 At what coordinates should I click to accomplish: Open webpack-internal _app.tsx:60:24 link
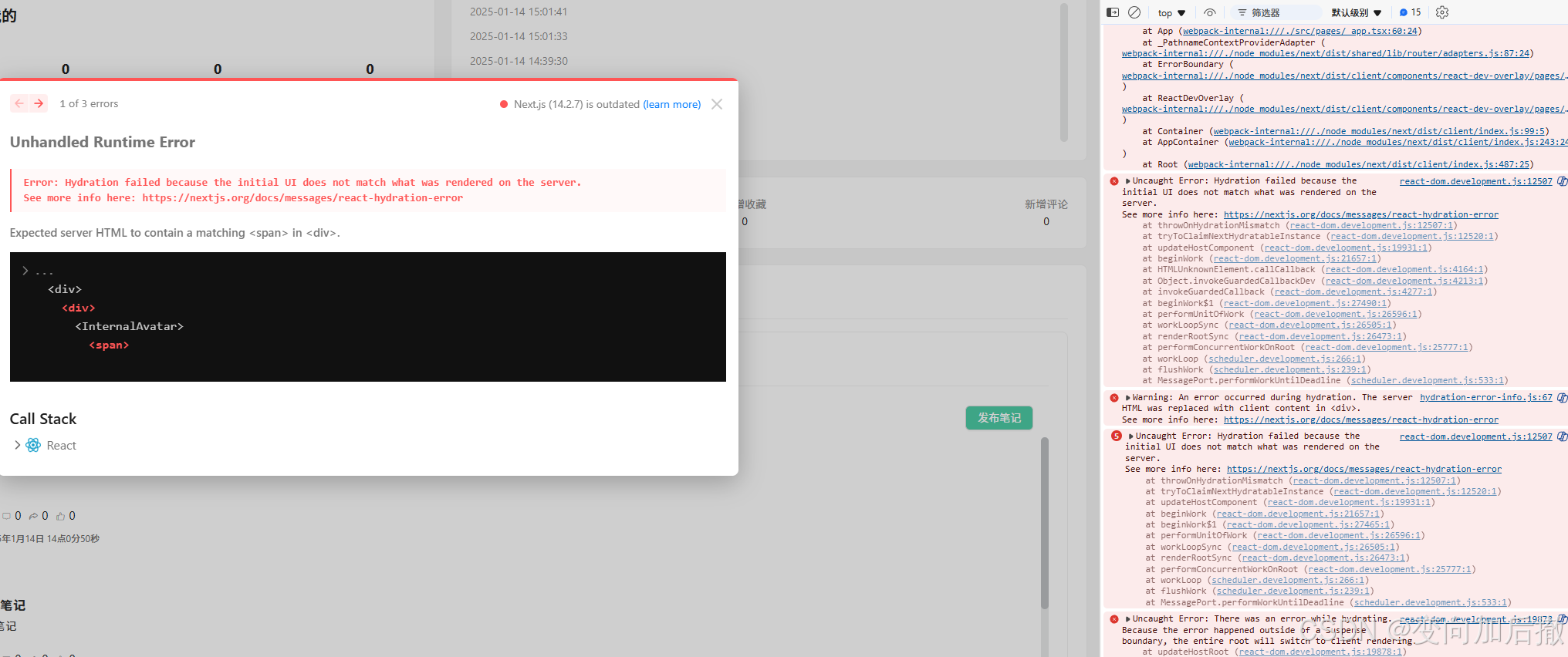(1299, 32)
